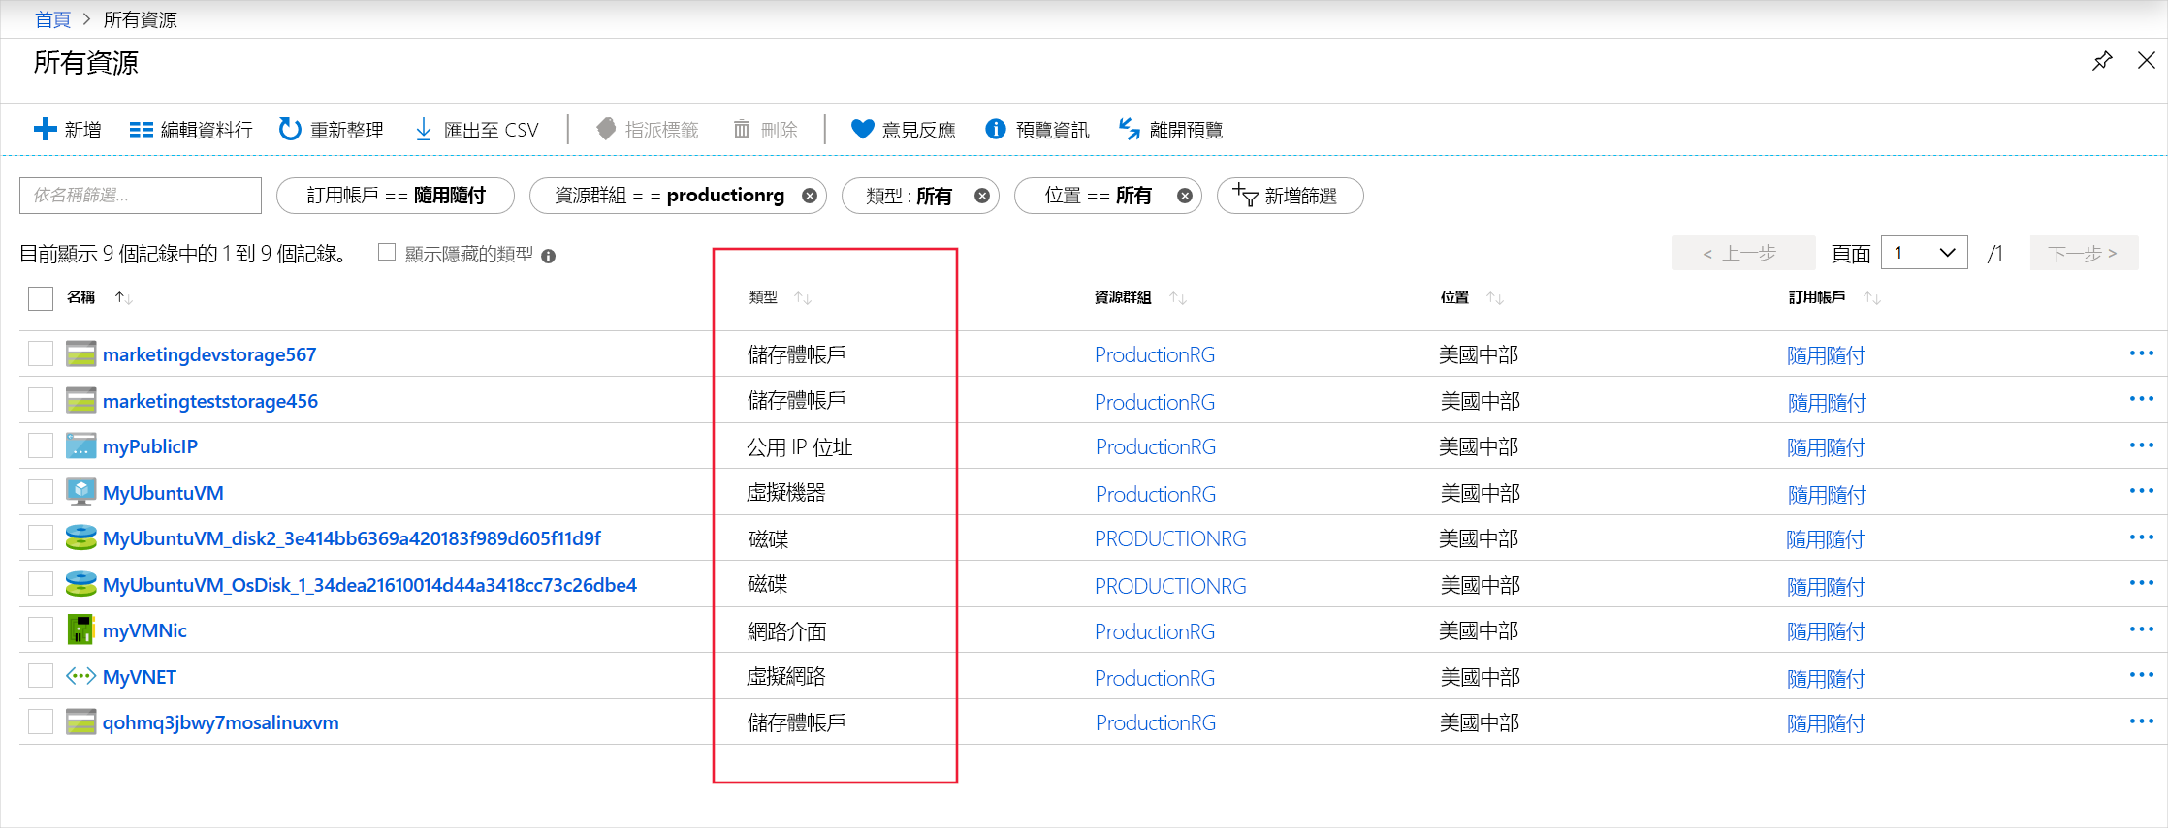Open the 訂用帳戶 隨用隨付 filter pill
The height and width of the screenshot is (828, 2168).
396,196
